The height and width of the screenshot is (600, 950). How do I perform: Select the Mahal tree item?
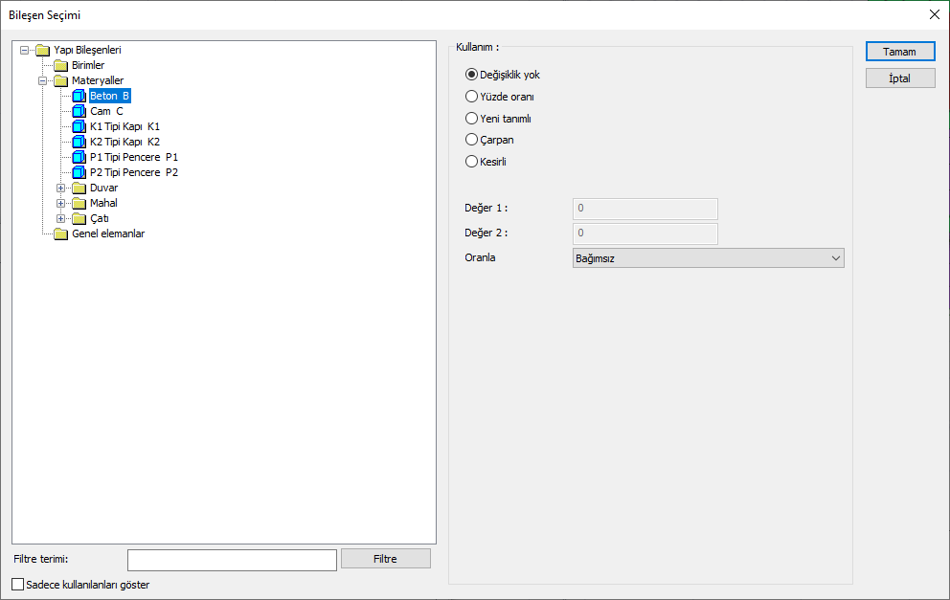click(103, 203)
